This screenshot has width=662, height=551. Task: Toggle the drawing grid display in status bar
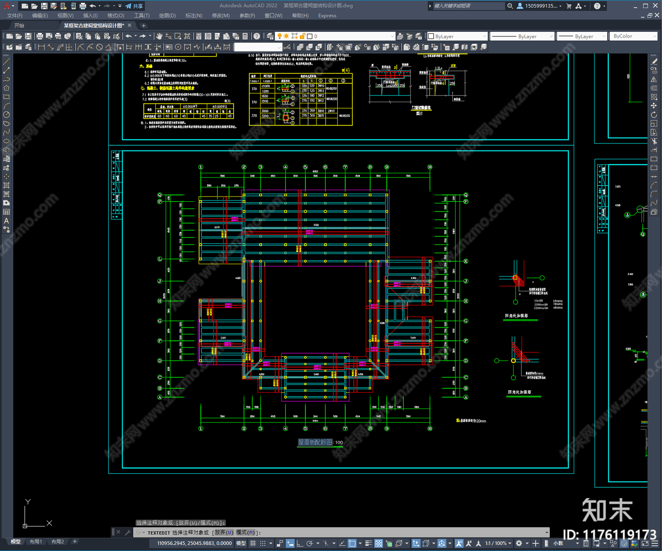[x=253, y=543]
